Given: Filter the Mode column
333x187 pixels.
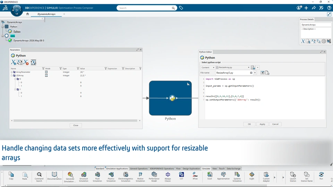Looking at the screenshot, I should 60,69.
